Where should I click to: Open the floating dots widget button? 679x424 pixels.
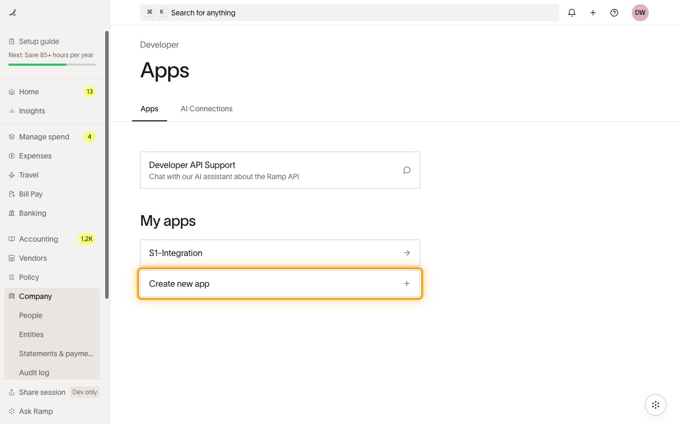point(656,405)
